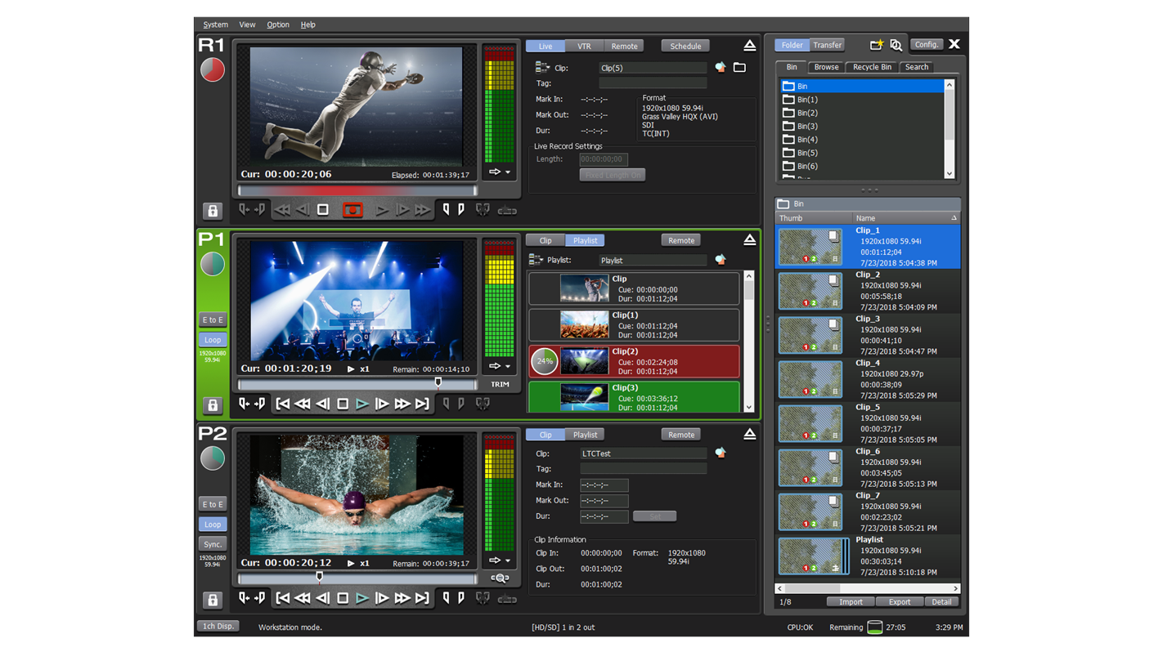Toggle E to E mode on P2

213,504
